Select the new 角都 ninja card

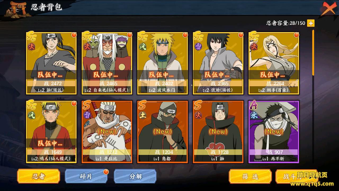163,132
